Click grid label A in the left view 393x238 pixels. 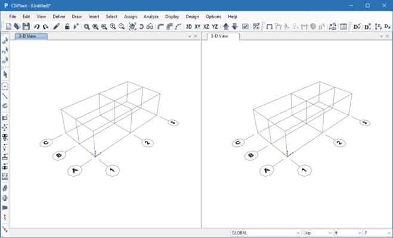pyautogui.click(x=75, y=171)
